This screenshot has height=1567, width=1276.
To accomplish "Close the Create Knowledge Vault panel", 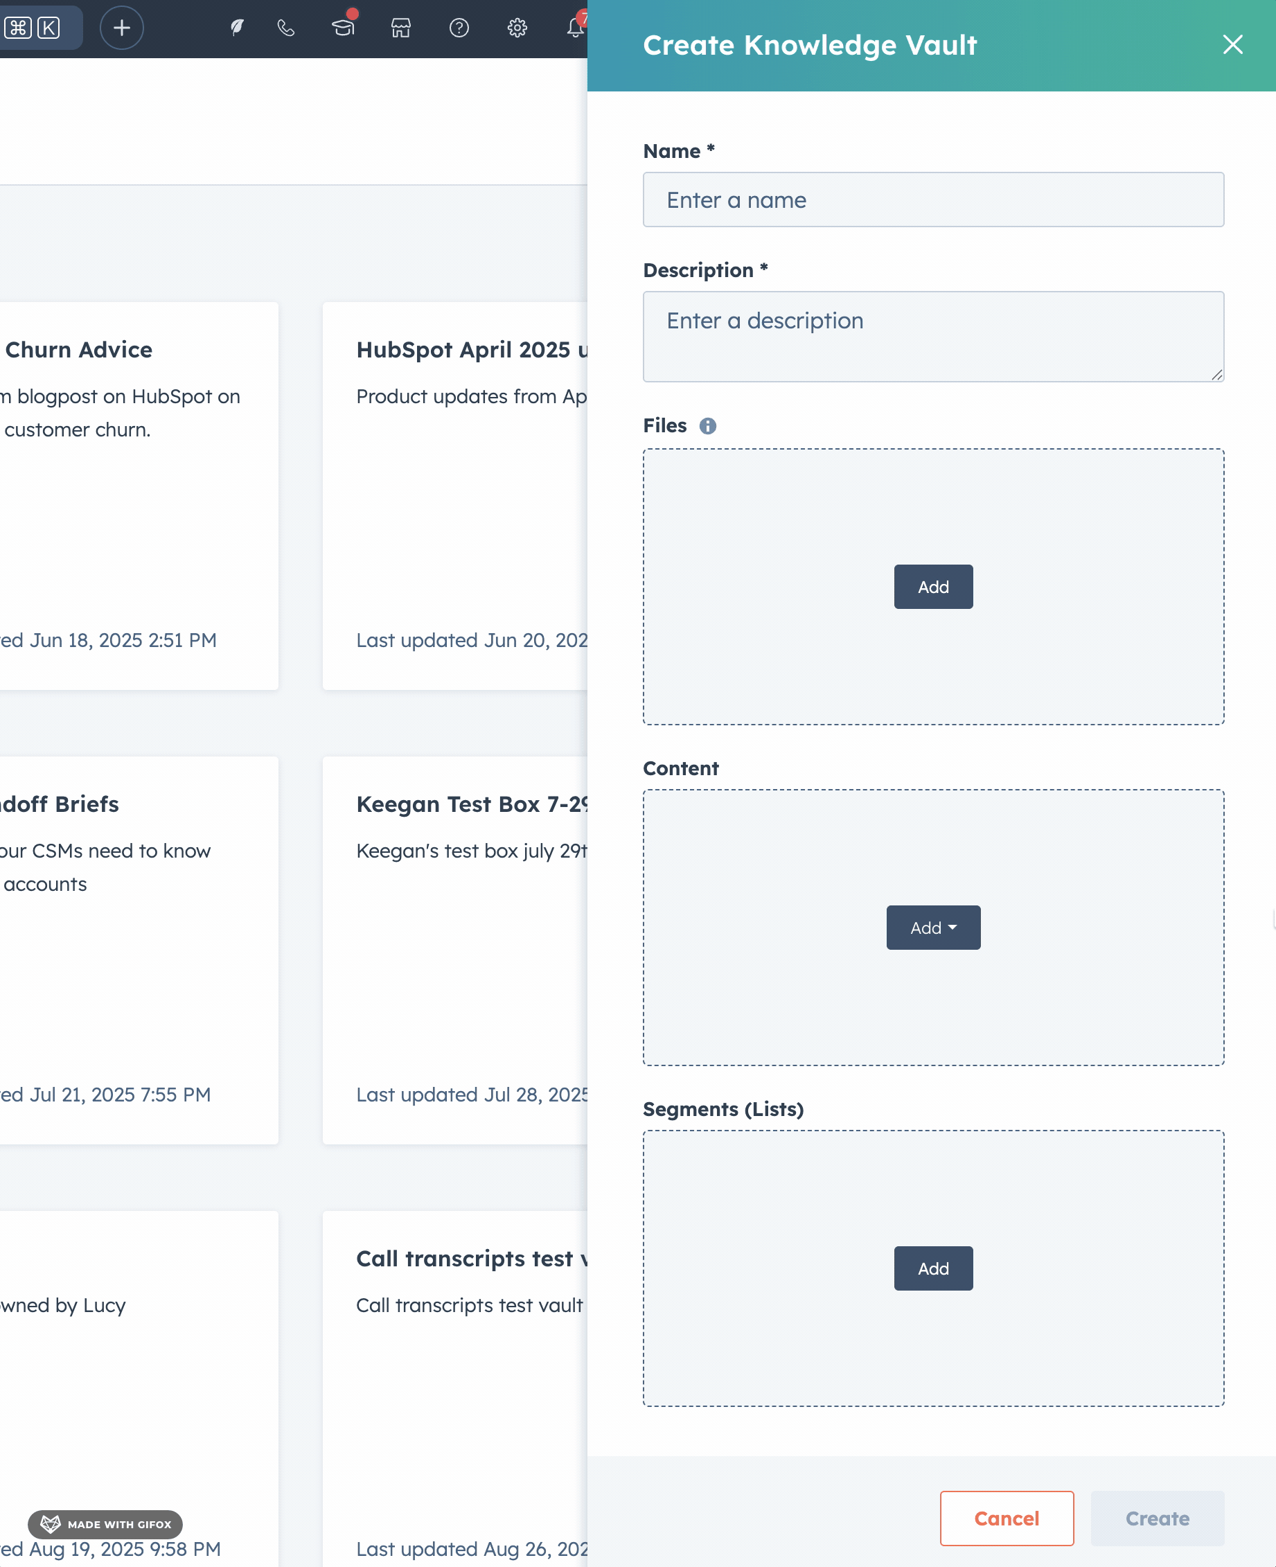I will (1232, 45).
